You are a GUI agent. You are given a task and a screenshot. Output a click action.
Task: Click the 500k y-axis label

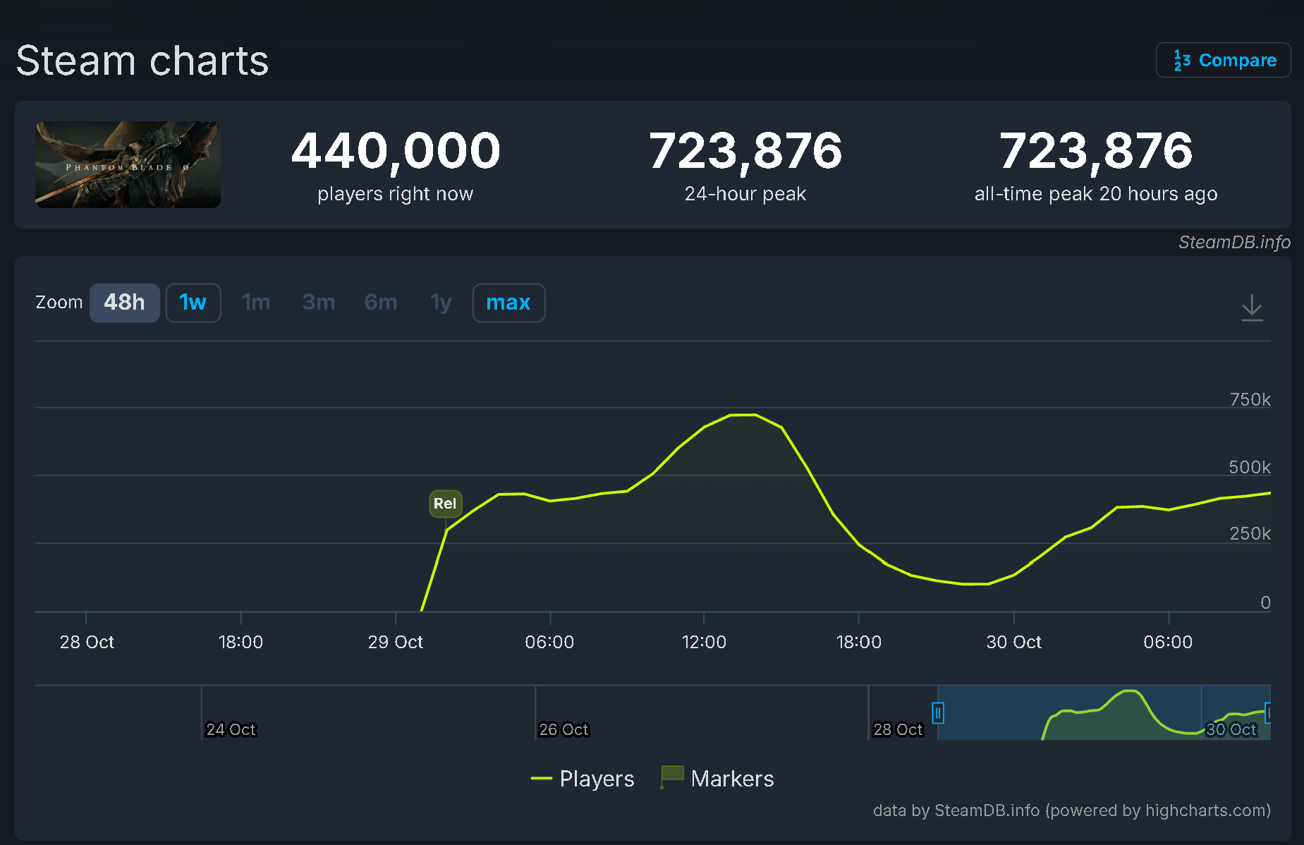click(1249, 467)
